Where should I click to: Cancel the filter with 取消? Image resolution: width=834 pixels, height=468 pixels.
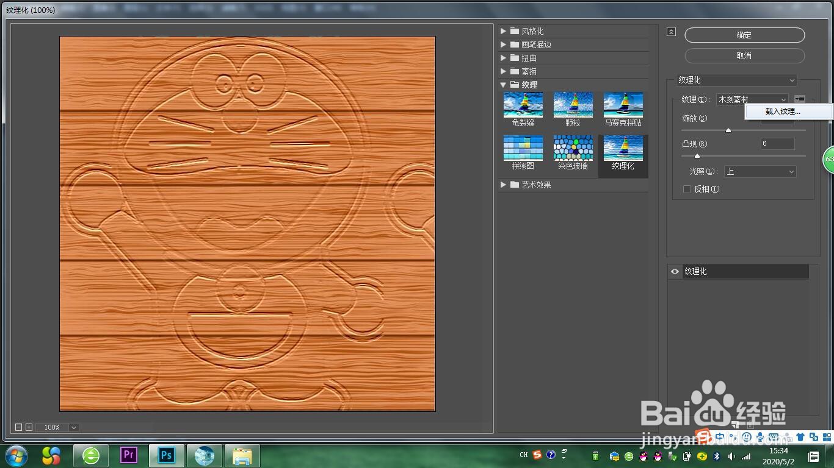744,55
